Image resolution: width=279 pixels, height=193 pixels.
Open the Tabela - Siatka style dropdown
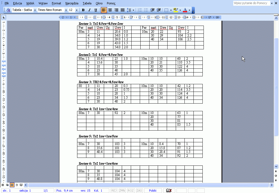(x=35, y=10)
